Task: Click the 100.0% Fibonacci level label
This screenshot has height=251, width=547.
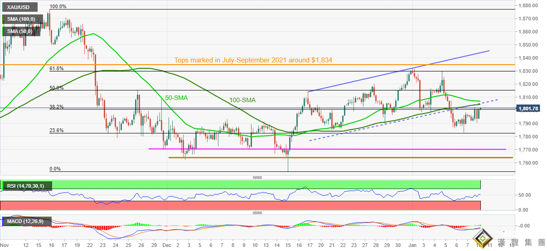Action: [x=58, y=7]
